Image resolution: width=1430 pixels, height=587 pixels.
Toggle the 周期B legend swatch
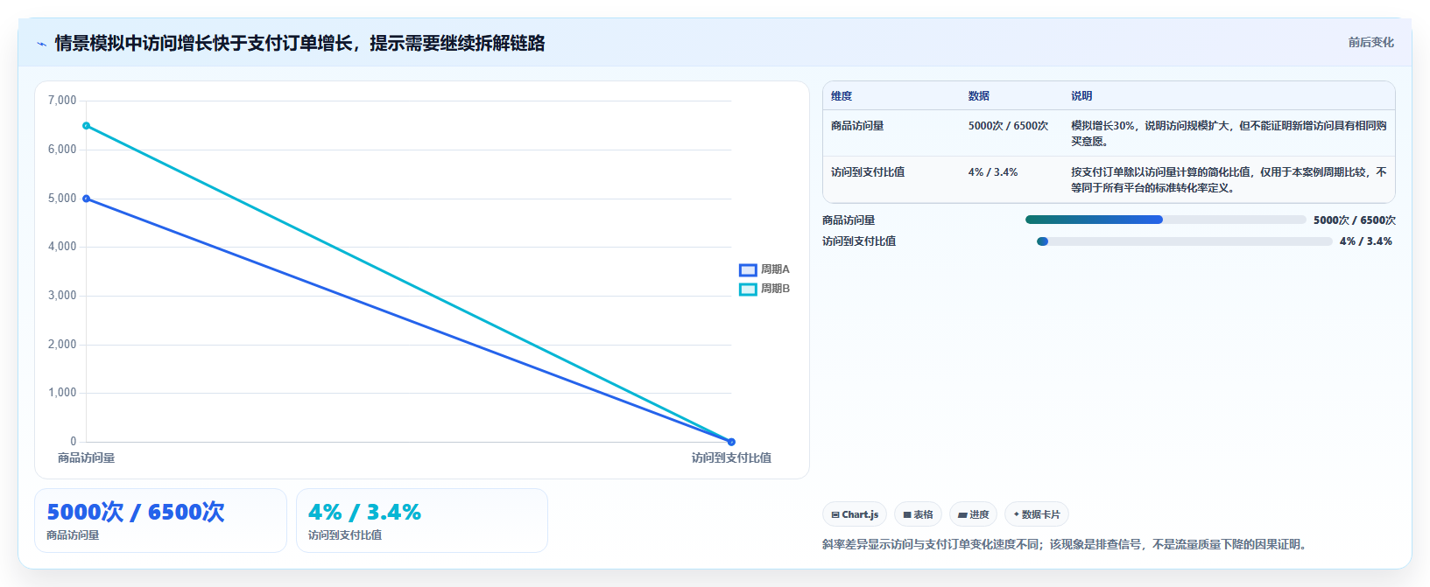click(748, 290)
